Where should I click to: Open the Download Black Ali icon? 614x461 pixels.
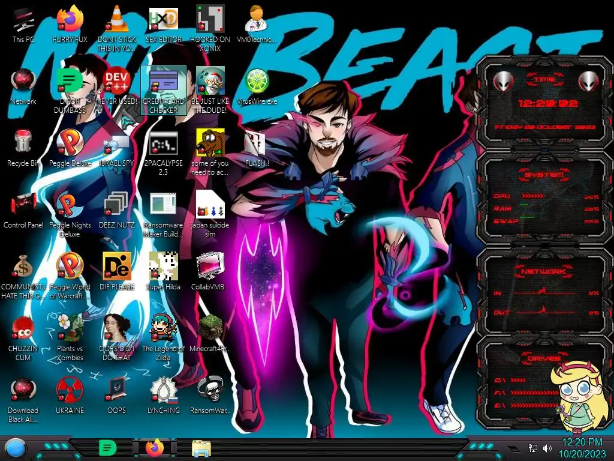(23, 400)
